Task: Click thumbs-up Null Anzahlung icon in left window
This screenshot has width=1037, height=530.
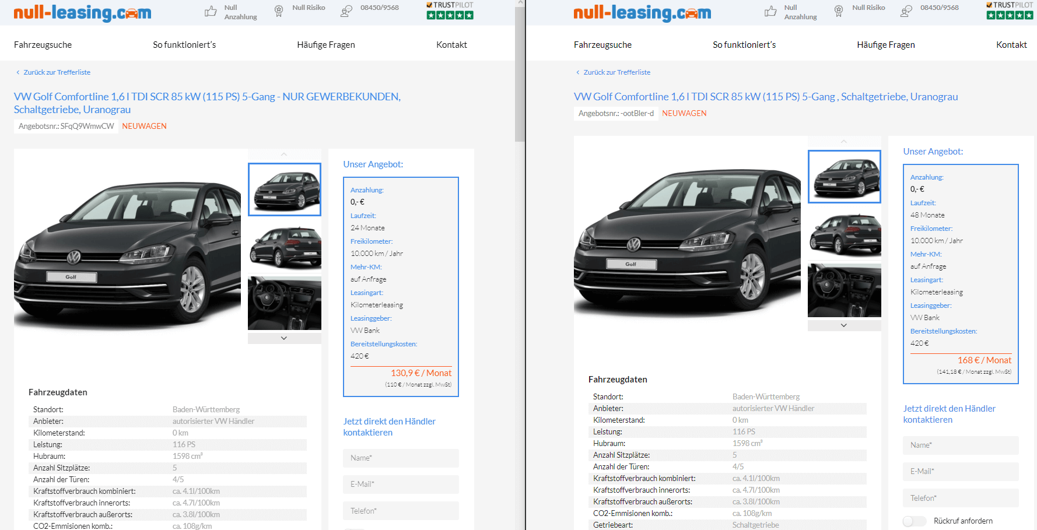Action: coord(211,11)
